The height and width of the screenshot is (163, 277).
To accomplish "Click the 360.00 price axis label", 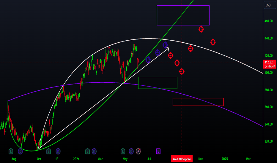I will click(268, 107).
